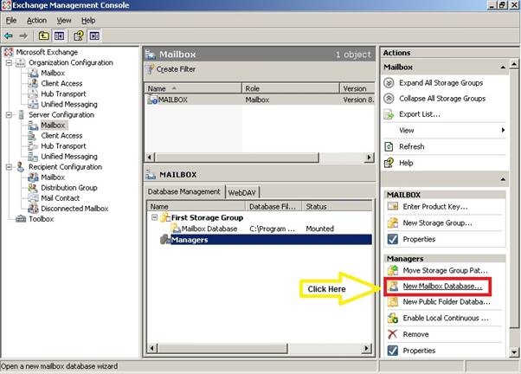Screen dimensions: 521x374
Task: Click the Export List icon
Action: click(389, 114)
